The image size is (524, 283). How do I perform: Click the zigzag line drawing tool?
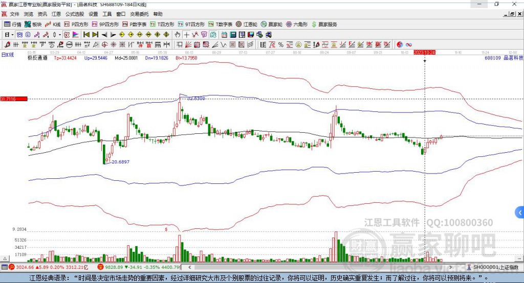(x=223, y=45)
